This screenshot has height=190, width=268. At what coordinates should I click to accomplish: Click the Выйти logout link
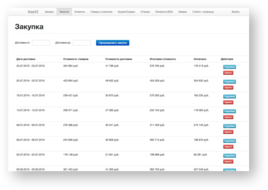click(236, 12)
